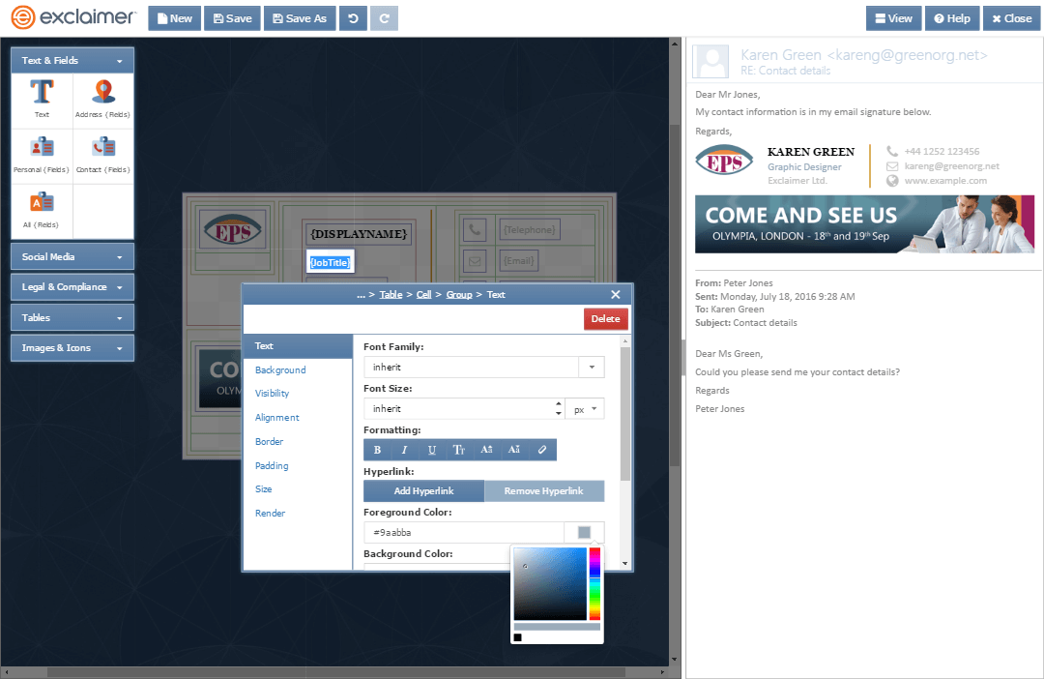Toggle underline formatting
1044x679 pixels.
tap(431, 450)
